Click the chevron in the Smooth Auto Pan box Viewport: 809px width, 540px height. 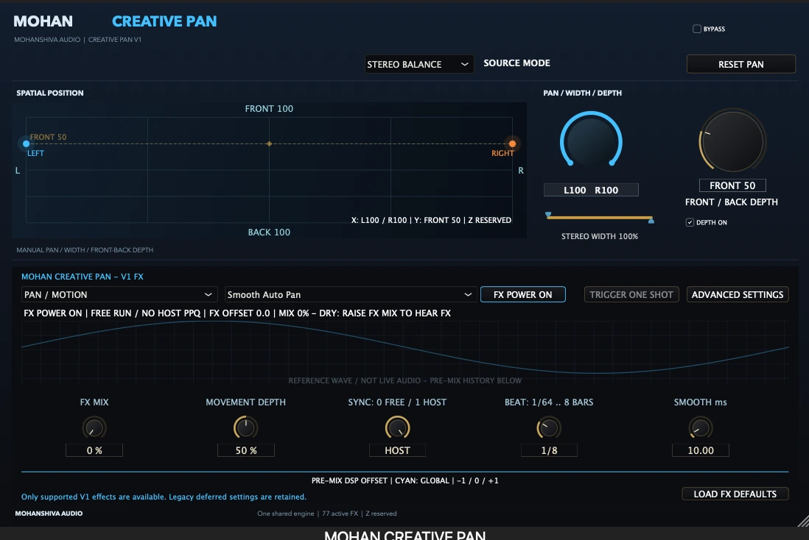468,294
